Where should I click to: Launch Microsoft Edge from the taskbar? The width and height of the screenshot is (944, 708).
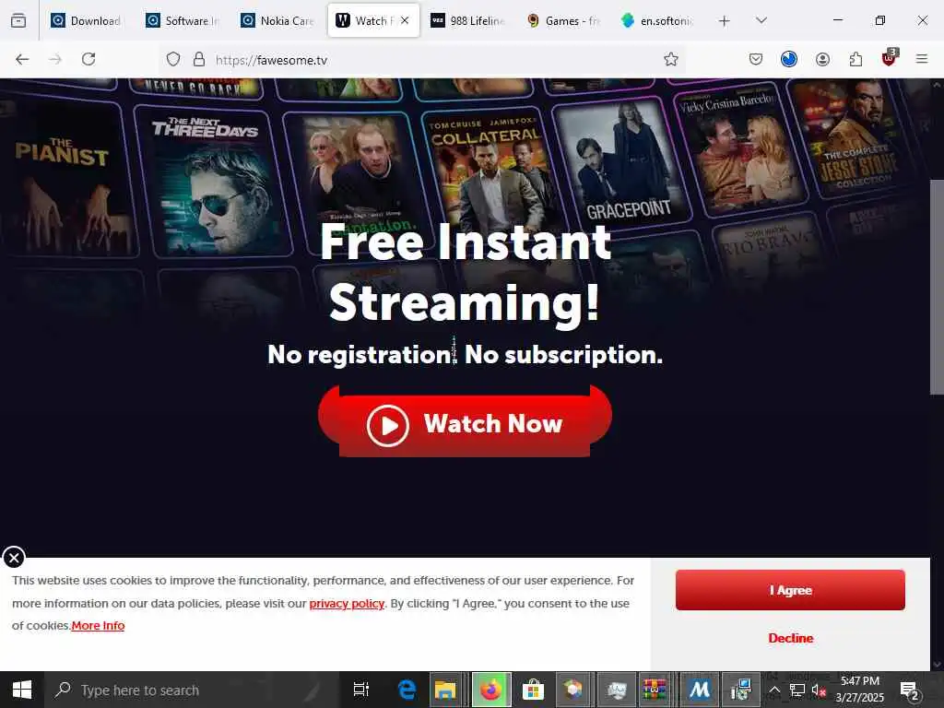(x=407, y=690)
